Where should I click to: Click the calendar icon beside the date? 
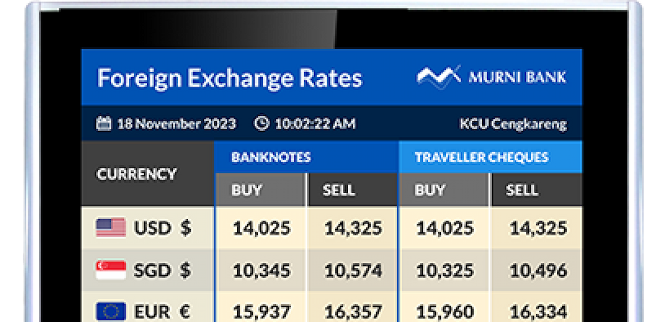tap(103, 124)
